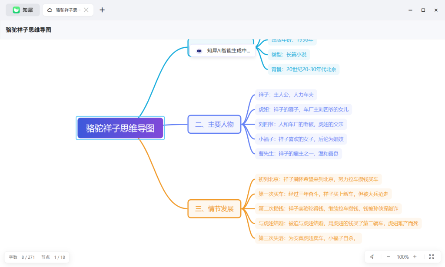Switch to the 骆驼祥子思 document tab
Image resolution: width=445 pixels, height=267 pixels.
(x=68, y=10)
